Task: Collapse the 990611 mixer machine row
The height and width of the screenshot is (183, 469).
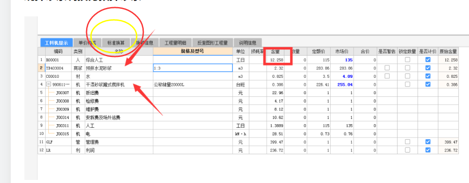Action: pyautogui.click(x=48, y=84)
